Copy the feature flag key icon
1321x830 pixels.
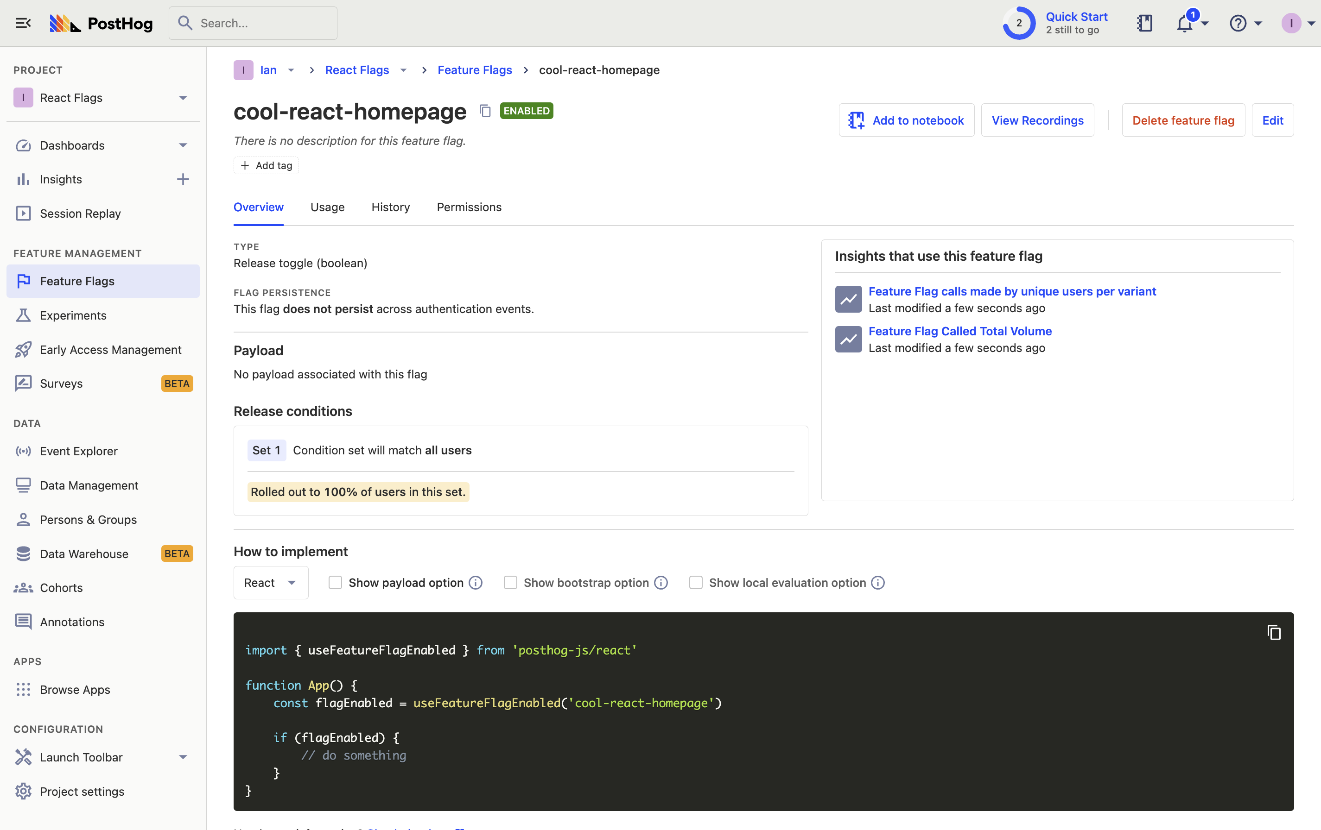coord(484,111)
